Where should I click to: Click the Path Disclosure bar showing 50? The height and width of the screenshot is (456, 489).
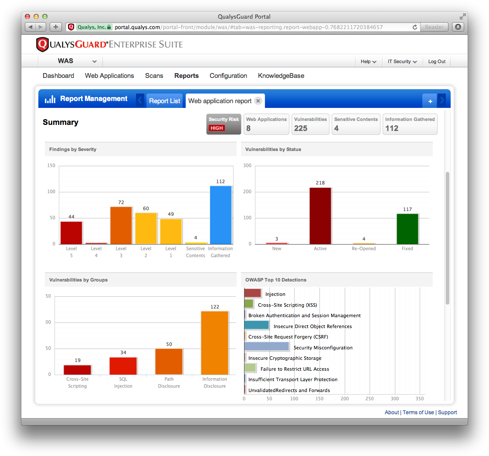pyautogui.click(x=169, y=362)
